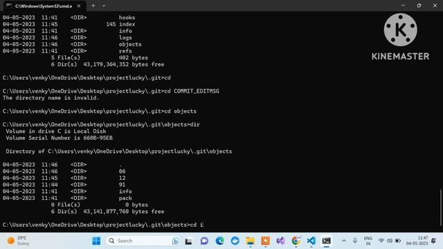Open Wi-Fi network settings icon
The image size is (443, 249).
[x=381, y=241]
